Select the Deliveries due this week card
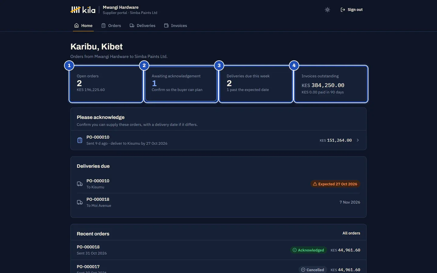This screenshot has width=437, height=273. pyautogui.click(x=256, y=84)
